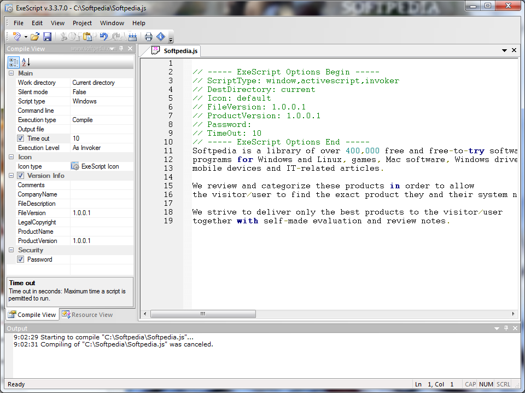Viewport: 525px width, 393px height.
Task: Click the Copy toolbar icon
Action: 75,37
